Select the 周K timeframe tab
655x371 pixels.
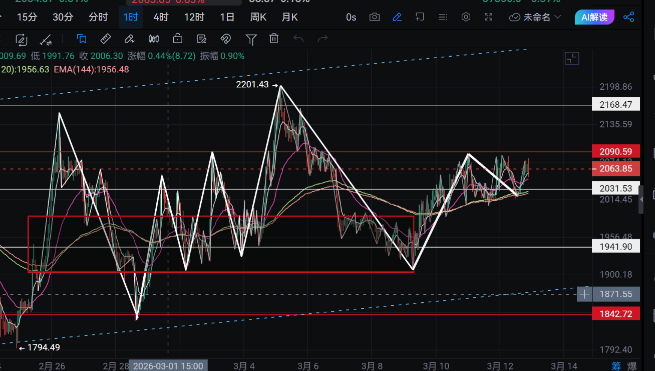(x=258, y=17)
